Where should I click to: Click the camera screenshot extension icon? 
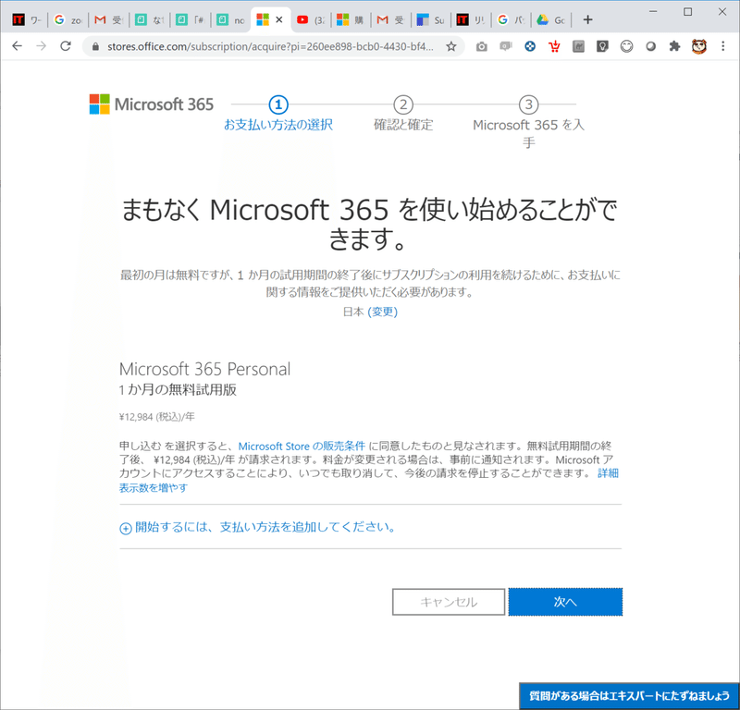pyautogui.click(x=481, y=46)
